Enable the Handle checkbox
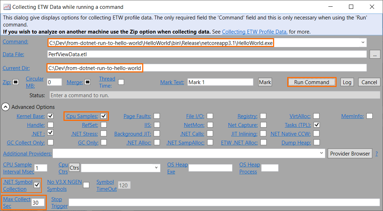Image resolution: width=383 pixels, height=211 pixels. (51, 125)
